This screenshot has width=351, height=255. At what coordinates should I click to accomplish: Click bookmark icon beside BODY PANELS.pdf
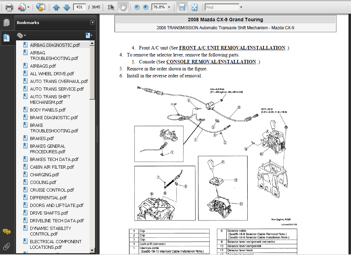click(25, 109)
